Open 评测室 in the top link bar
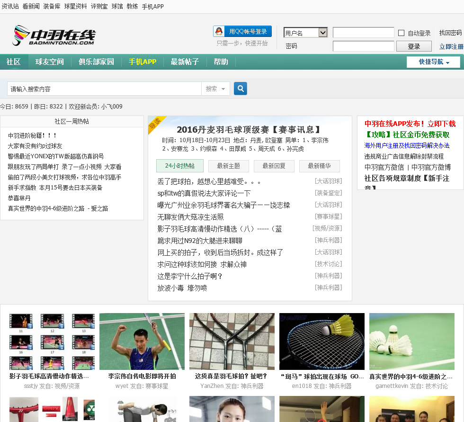Screen dimensions: 464x422 pos(99,6)
